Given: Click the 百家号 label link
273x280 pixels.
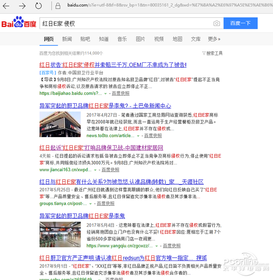Looking at the screenshot, I should click(48, 73).
